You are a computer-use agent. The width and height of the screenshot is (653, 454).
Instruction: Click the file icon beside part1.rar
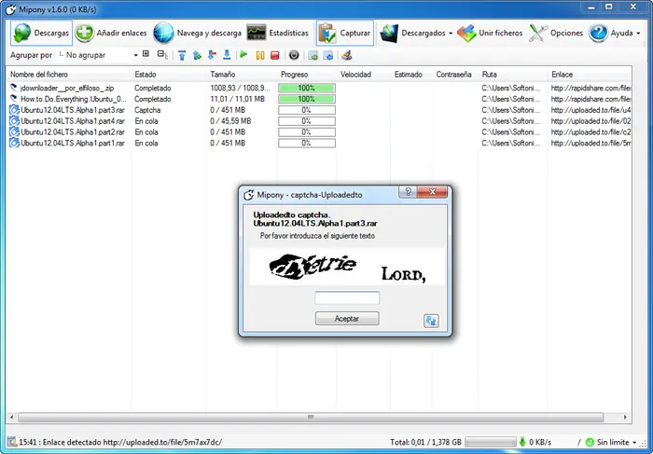(14, 143)
